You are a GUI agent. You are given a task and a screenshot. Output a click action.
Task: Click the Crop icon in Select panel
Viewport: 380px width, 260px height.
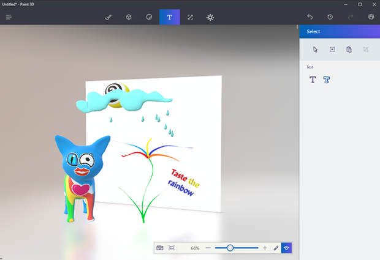pos(365,50)
